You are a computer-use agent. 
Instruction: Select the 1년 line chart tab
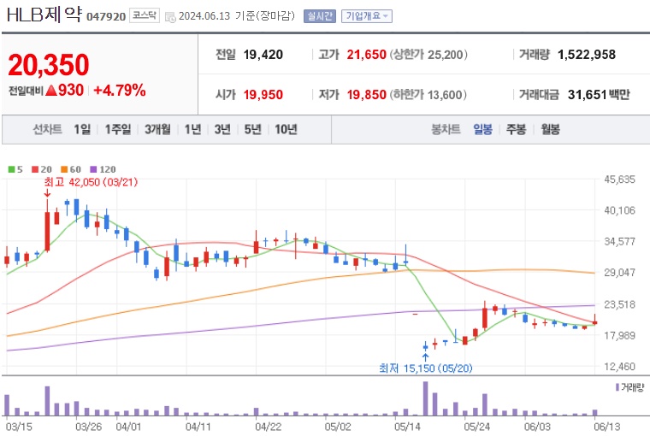192,129
